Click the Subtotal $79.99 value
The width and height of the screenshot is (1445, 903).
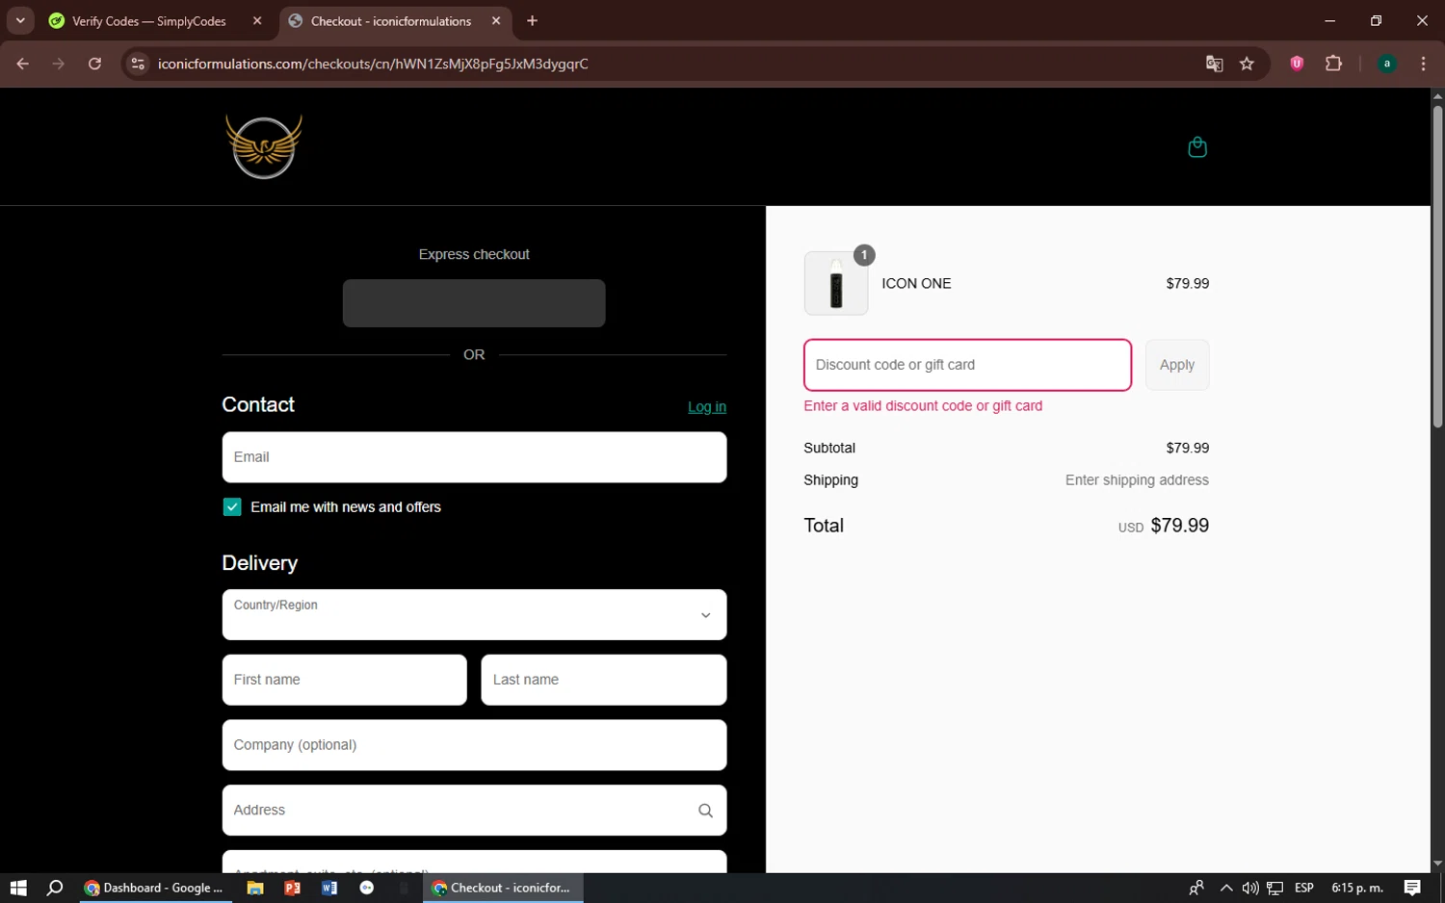point(1187,448)
